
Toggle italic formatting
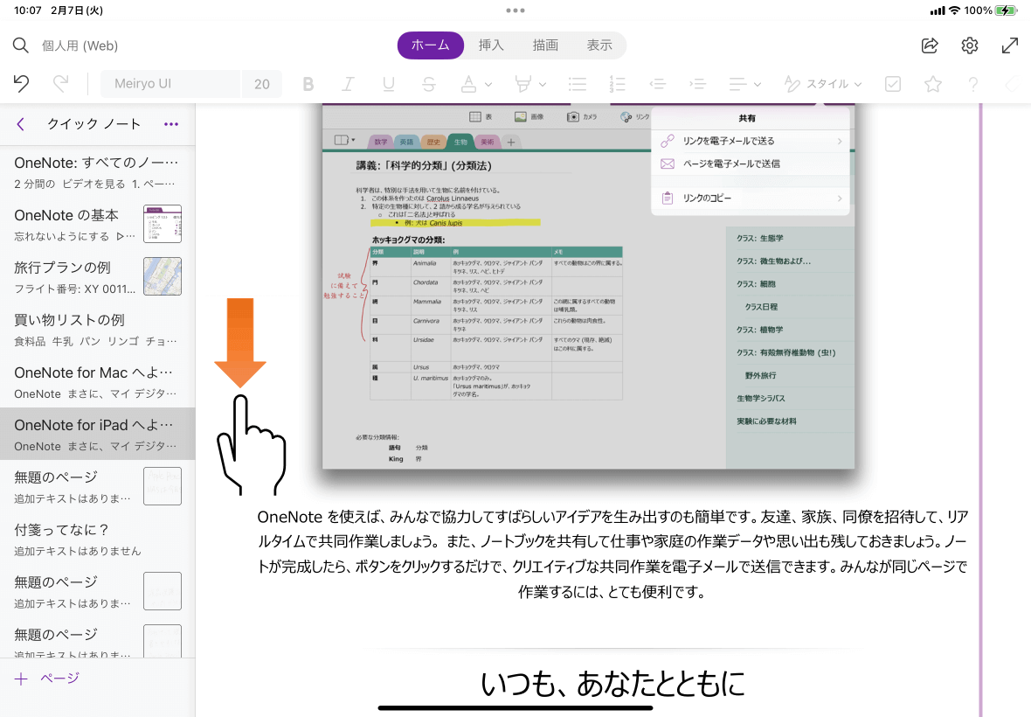[x=348, y=84]
